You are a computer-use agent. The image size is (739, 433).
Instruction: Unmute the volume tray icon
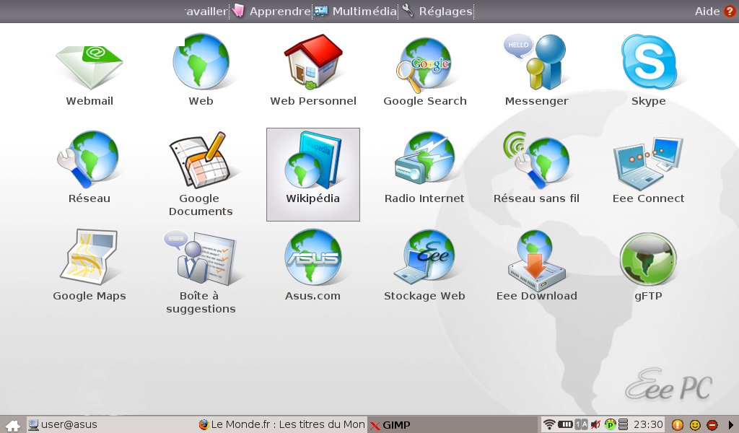595,424
